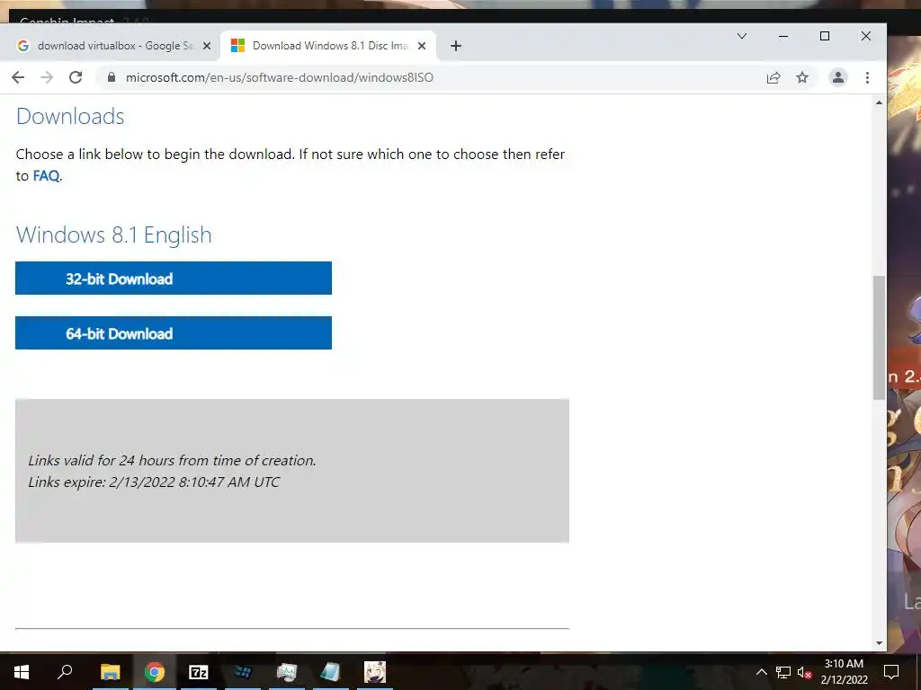
Task: Open a new browser tab
Action: point(456,46)
